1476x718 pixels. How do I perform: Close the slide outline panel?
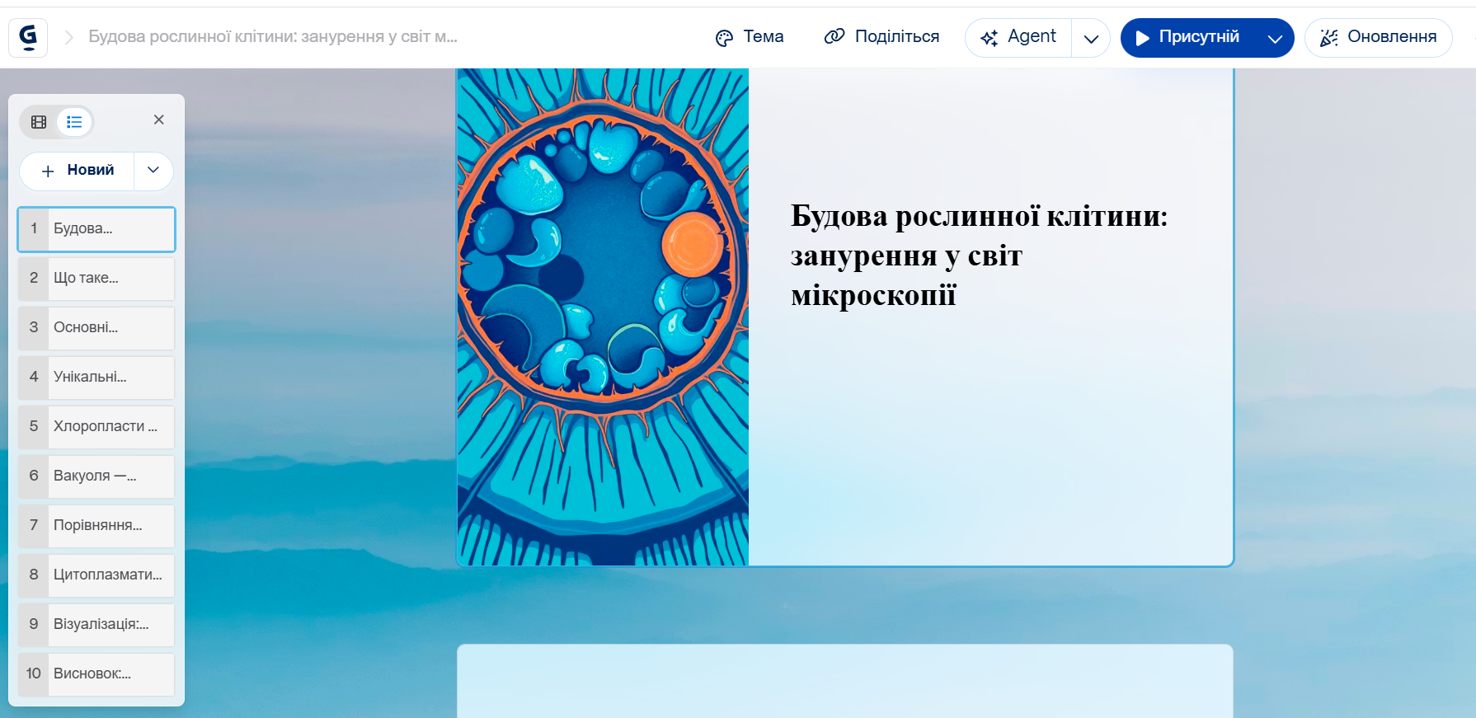(159, 120)
